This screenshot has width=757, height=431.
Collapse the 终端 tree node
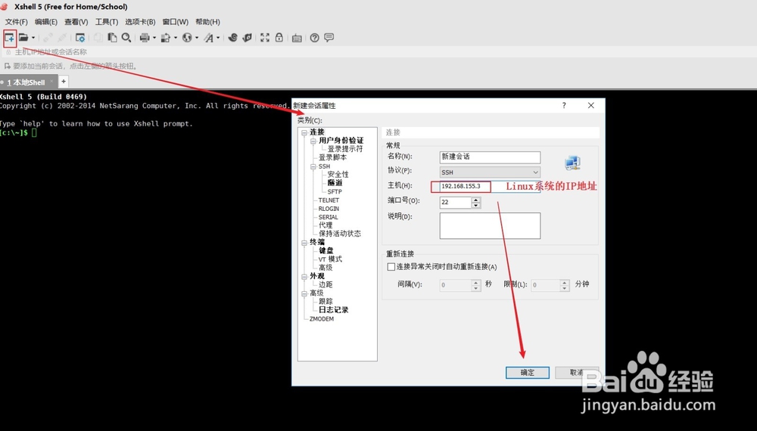coord(304,243)
